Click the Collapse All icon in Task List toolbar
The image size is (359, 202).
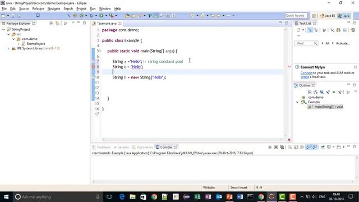coord(345,30)
